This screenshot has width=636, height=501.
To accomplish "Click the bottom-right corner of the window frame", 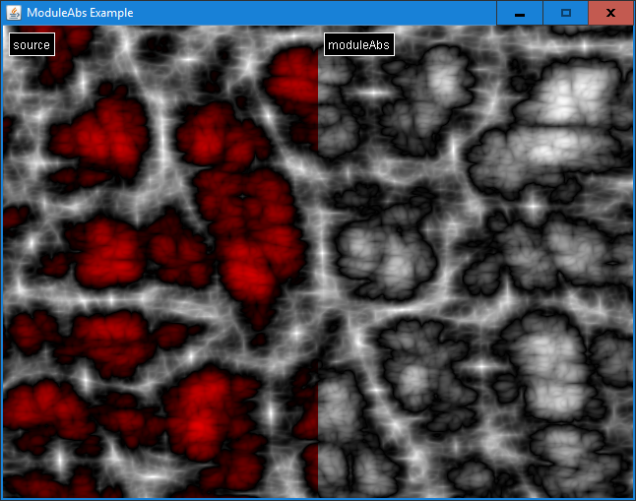I will coord(632,497).
